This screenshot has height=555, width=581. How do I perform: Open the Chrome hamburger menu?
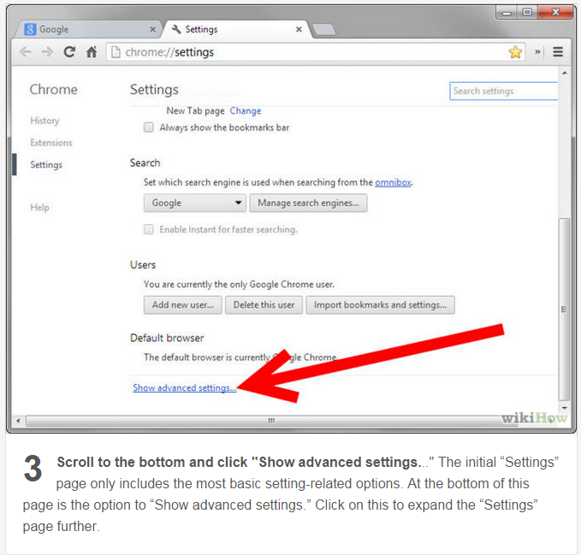[558, 52]
